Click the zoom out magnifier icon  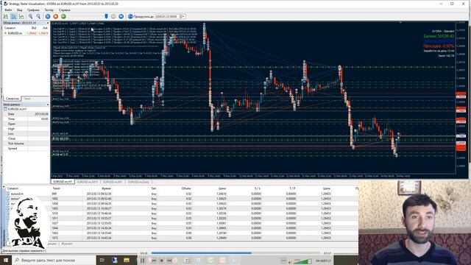38,16
